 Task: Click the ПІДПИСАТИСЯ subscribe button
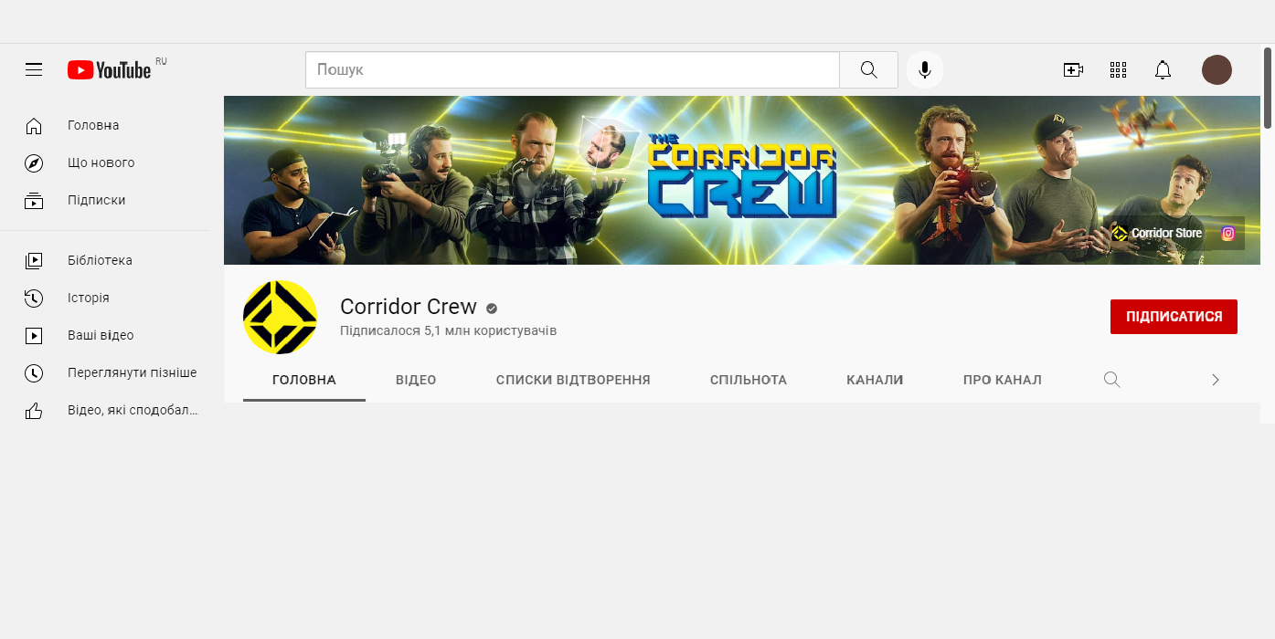point(1174,317)
